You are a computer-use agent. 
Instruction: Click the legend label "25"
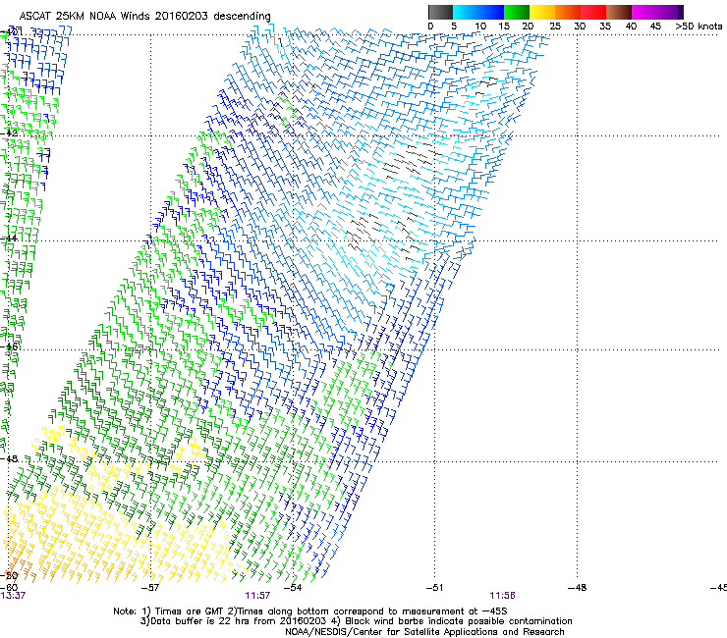(x=554, y=26)
